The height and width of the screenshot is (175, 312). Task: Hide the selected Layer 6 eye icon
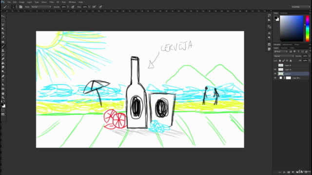click(x=275, y=73)
